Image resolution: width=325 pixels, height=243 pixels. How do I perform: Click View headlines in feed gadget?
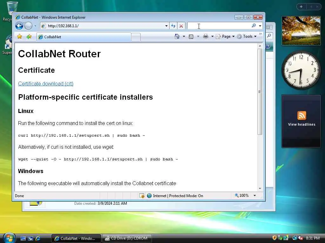302,124
